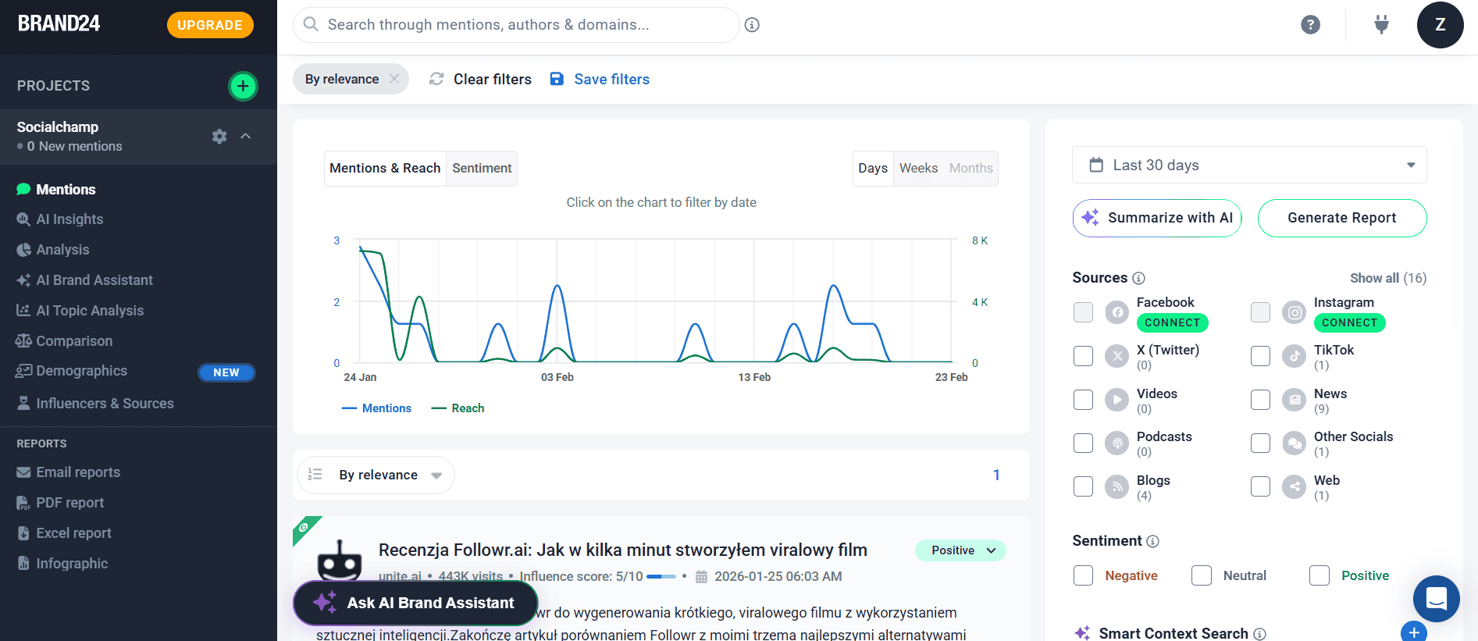This screenshot has width=1478, height=641.
Task: Go to Mentions in sidebar
Action: pyautogui.click(x=66, y=190)
